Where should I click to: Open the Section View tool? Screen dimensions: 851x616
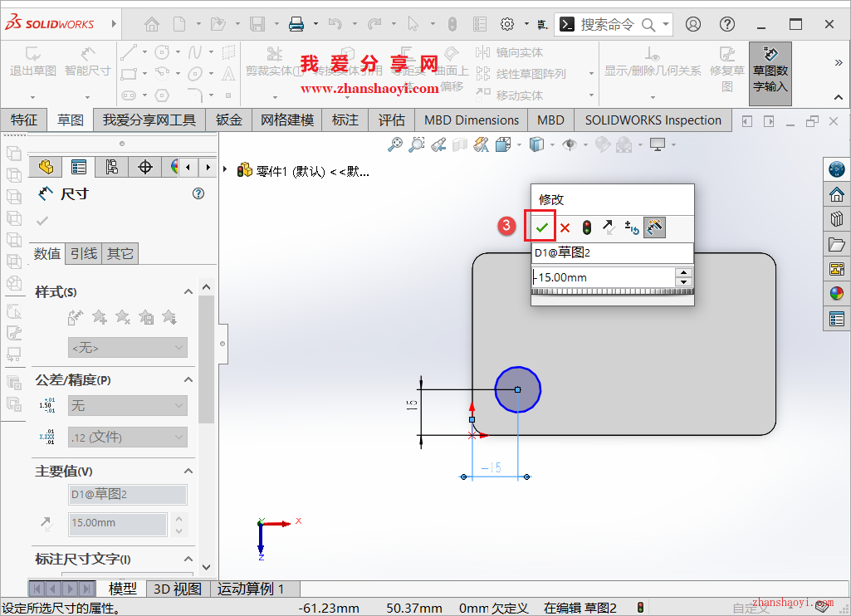coord(459,144)
